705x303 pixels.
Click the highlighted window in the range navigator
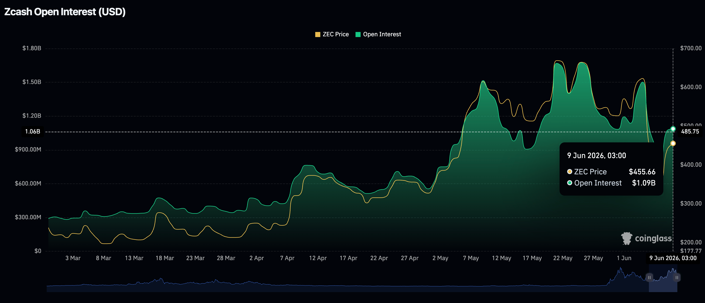click(663, 278)
